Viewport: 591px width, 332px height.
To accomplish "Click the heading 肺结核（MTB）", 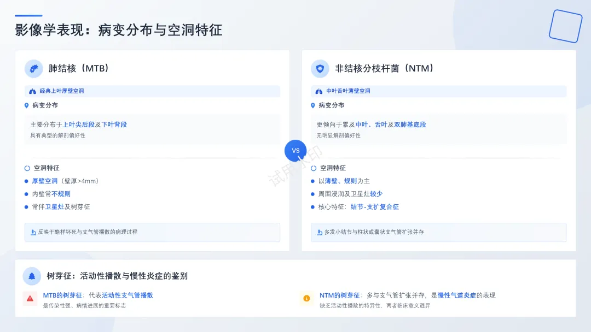I will tap(79, 68).
